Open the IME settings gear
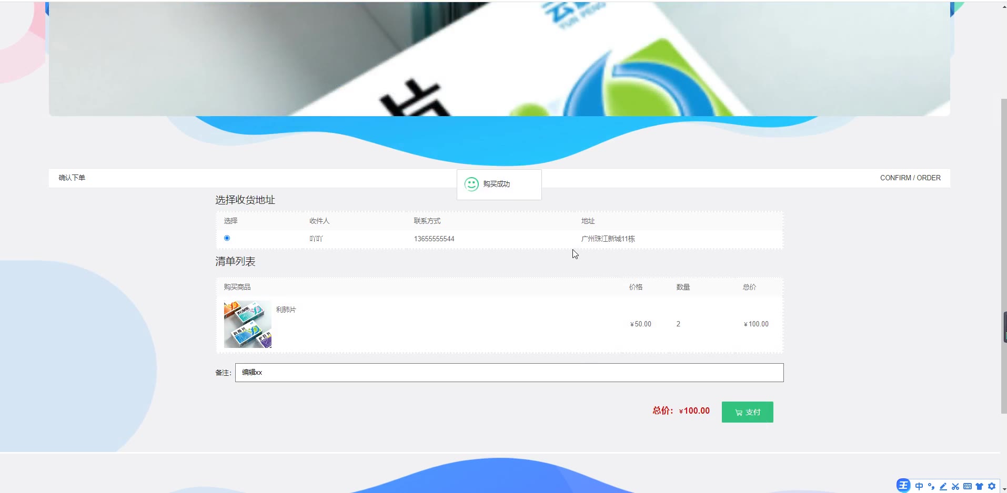Viewport: 1007px width, 493px height. [992, 486]
